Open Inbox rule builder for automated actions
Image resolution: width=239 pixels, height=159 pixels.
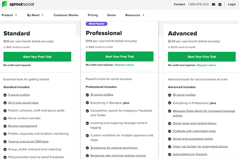200,146
